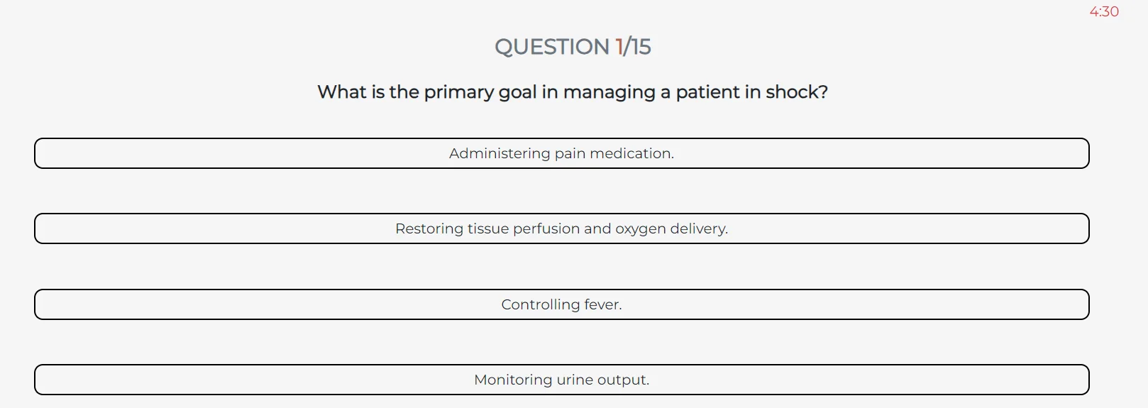This screenshot has width=1148, height=408.
Task: Mark the last answer choice as selected
Action: [x=561, y=380]
